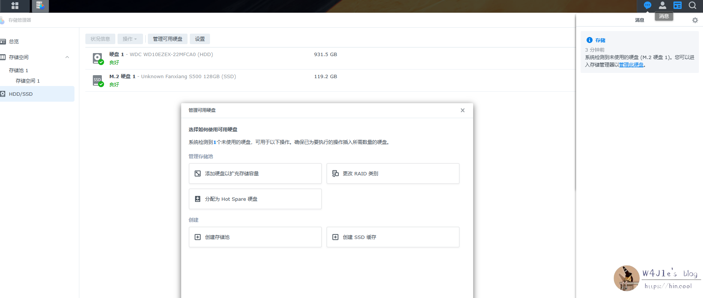
Task: Click the 良好 status under 硬盘 1
Action: tap(114, 62)
